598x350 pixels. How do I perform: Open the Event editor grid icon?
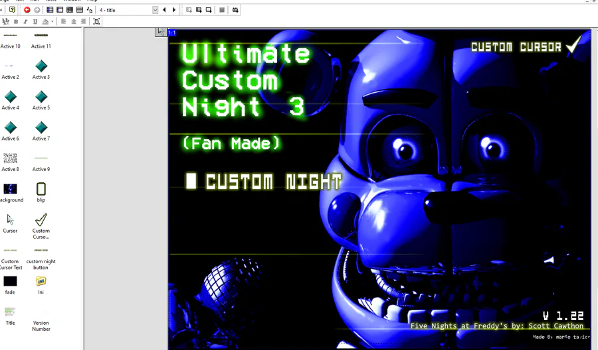pos(70,10)
